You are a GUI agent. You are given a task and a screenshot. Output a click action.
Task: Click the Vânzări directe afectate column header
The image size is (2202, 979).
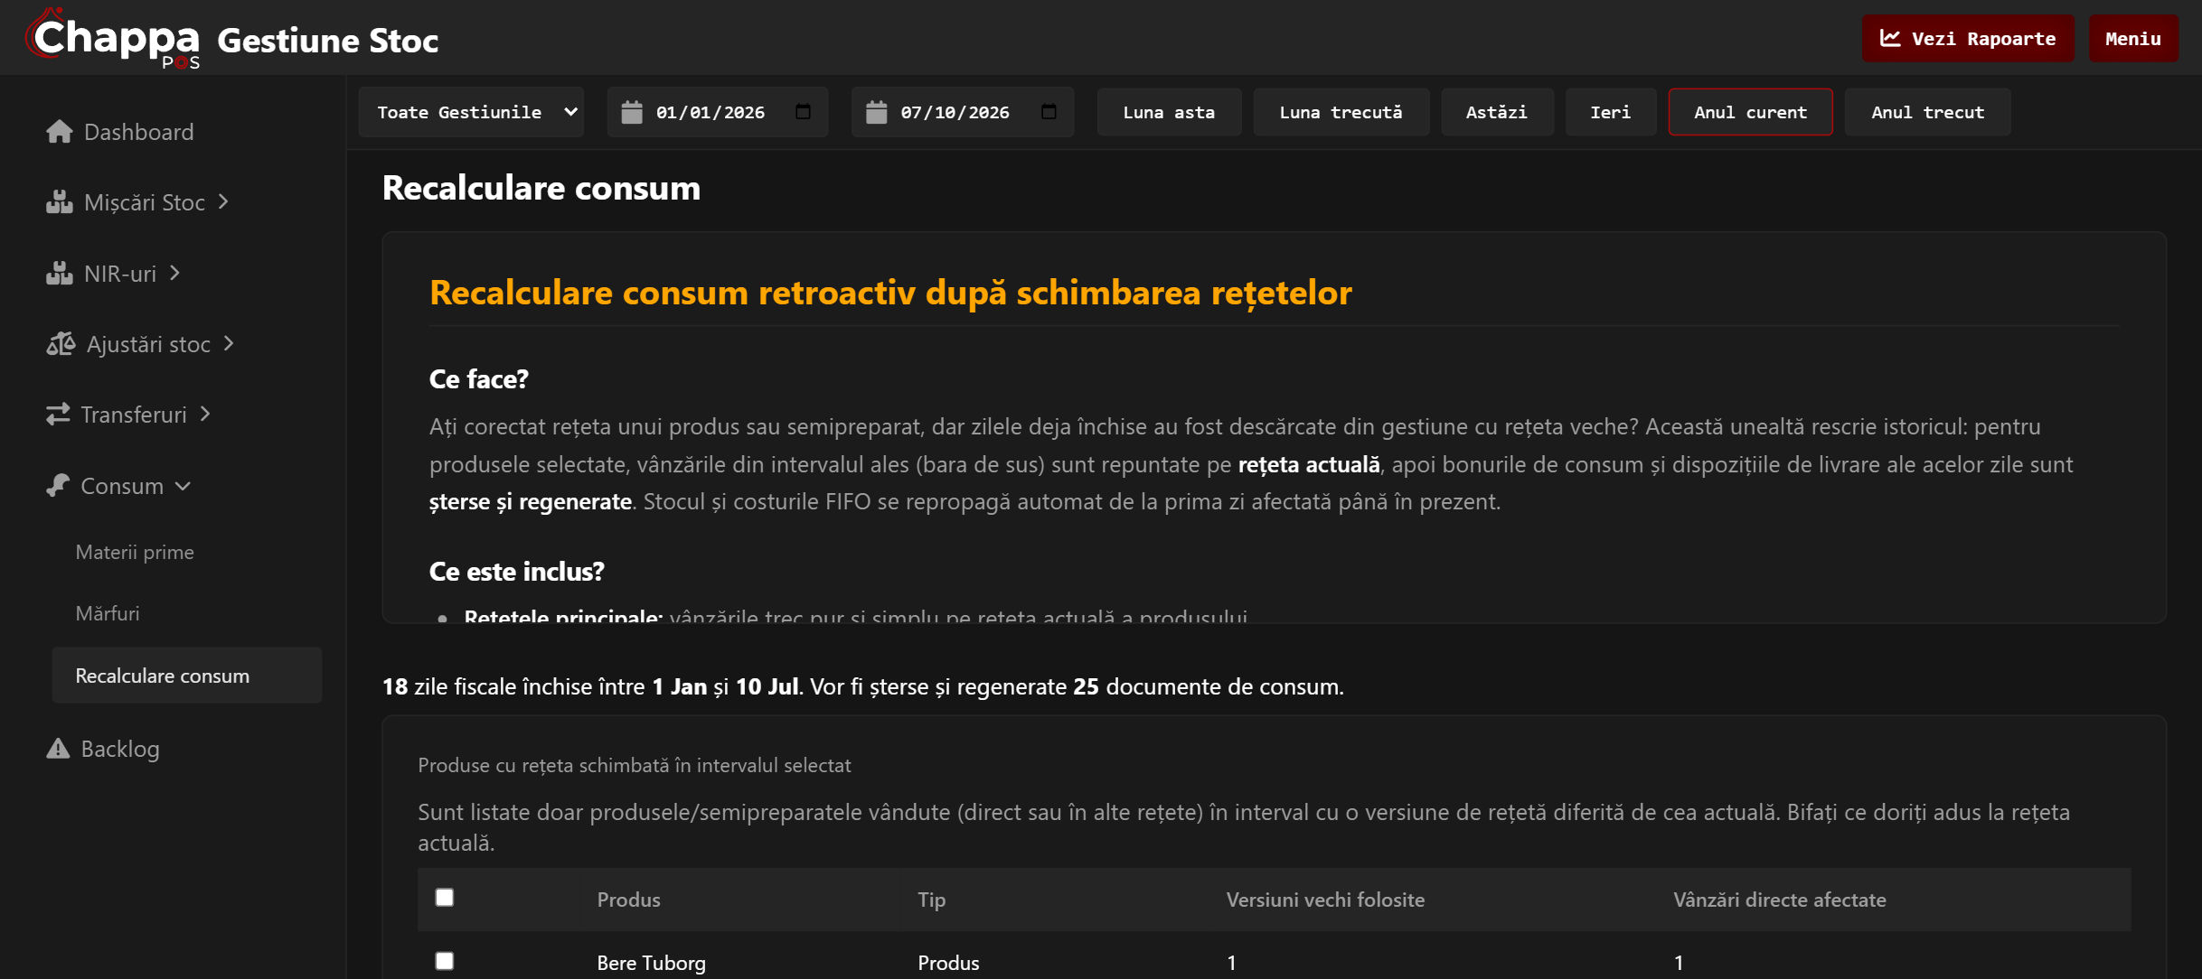1779,900
